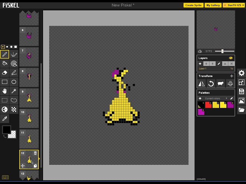This screenshot has height=184, width=246.
Task: Select the Dithering tool
Action: tap(14, 109)
